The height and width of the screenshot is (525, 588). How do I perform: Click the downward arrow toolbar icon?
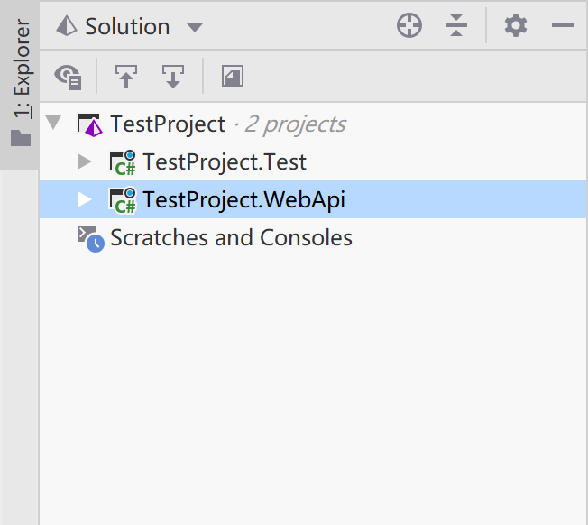173,77
